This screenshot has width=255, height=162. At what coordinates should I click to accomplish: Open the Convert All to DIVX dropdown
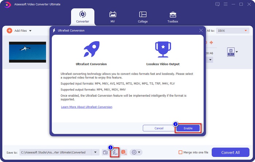click(232, 31)
